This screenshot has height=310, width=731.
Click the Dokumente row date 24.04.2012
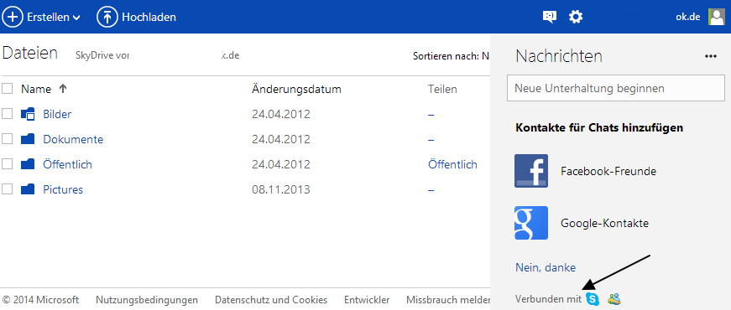[281, 139]
